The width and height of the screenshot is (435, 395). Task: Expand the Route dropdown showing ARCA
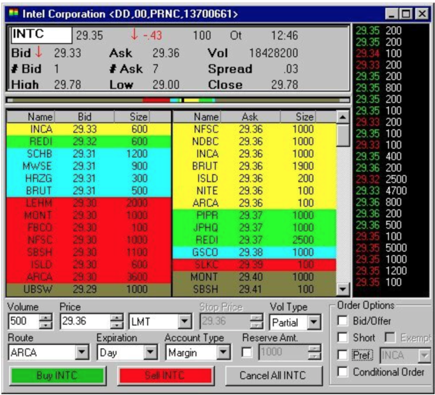[x=81, y=352]
